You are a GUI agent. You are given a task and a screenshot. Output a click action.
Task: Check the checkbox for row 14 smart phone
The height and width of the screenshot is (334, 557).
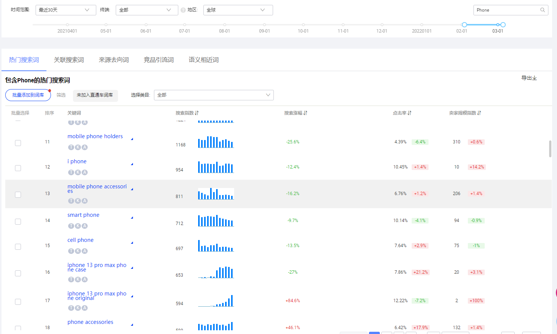pyautogui.click(x=18, y=221)
